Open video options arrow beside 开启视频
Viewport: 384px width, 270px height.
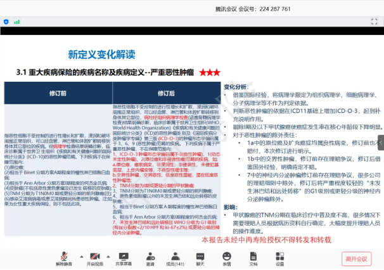108,255
